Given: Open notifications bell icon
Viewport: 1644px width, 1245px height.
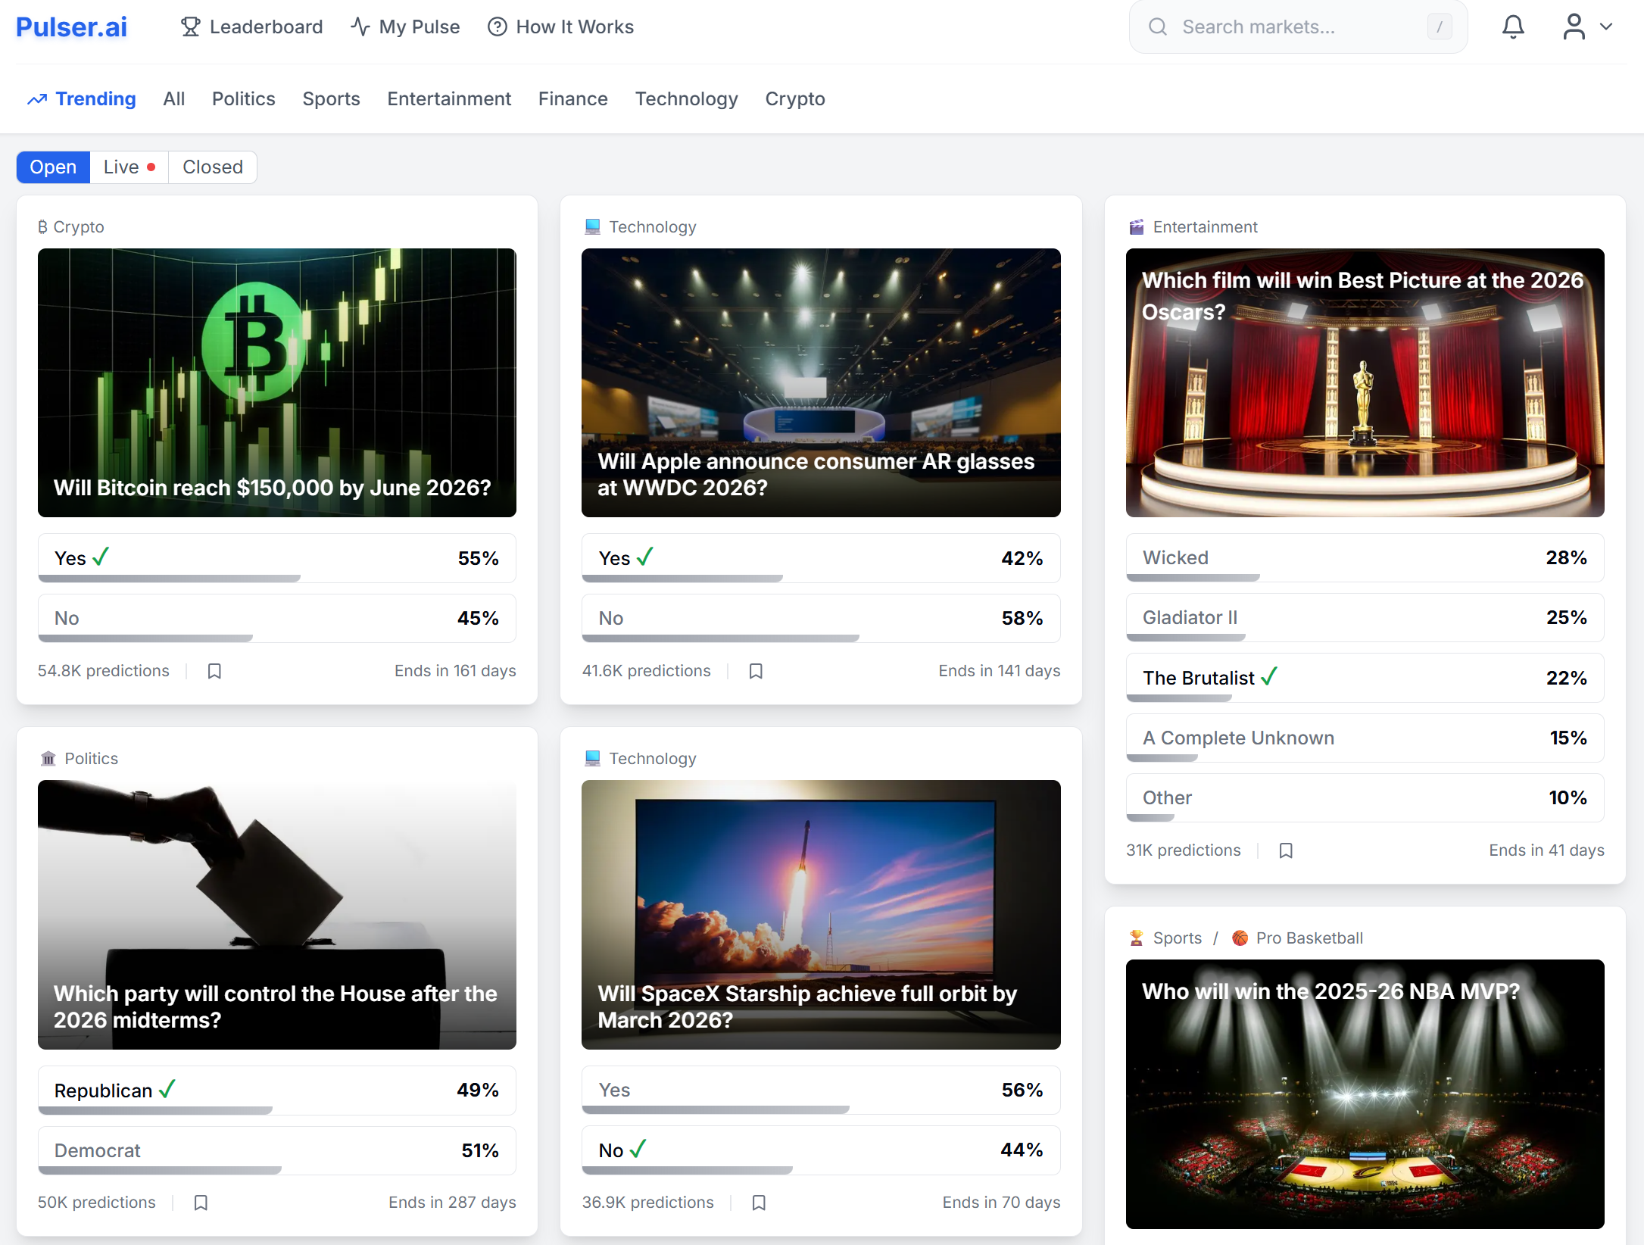Looking at the screenshot, I should pyautogui.click(x=1512, y=27).
